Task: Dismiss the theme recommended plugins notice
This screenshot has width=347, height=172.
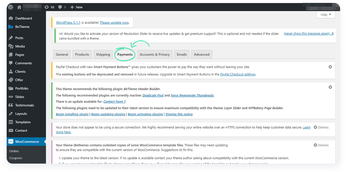Action: [330, 87]
